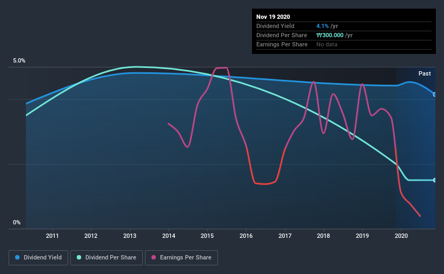Click the 5.0% y-axis label

pos(19,61)
